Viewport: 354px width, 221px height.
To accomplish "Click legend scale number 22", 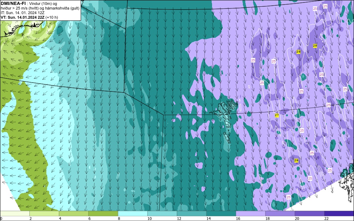I will pyautogui.click(x=326, y=219).
